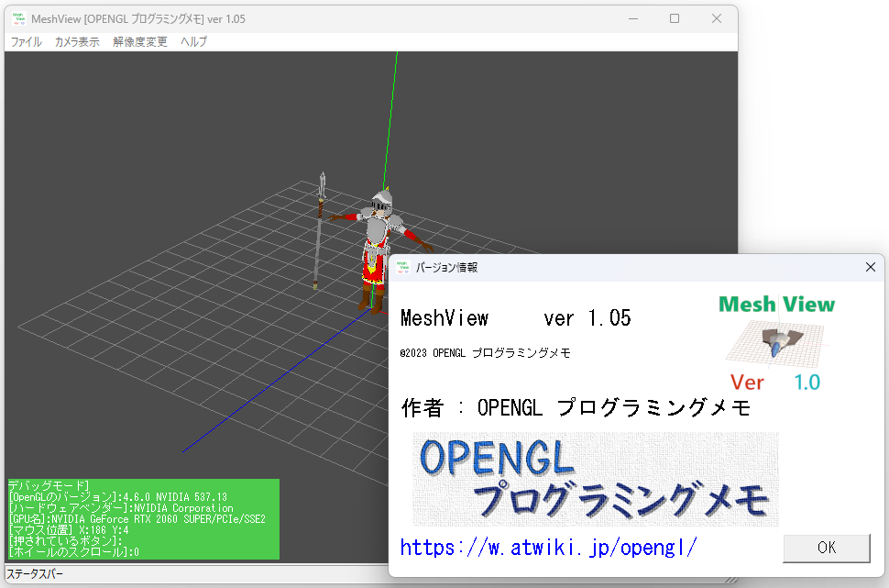Minimize the MeshView main window
889x588 pixels.
point(633,18)
